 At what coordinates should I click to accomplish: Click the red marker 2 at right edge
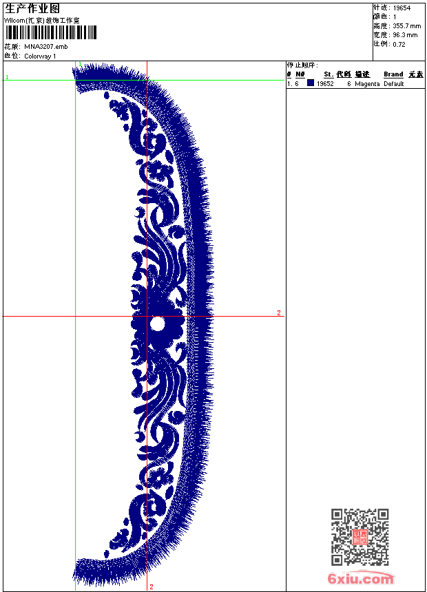click(x=279, y=313)
